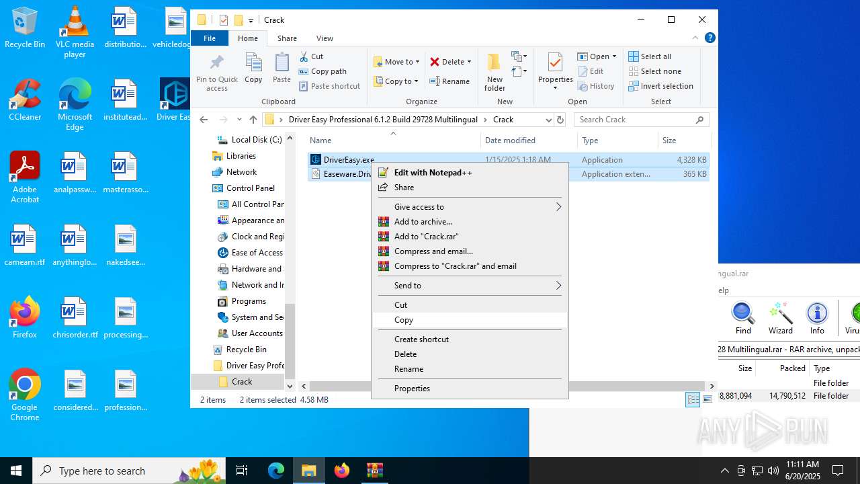Viewport: 860px width, 484px height.
Task: Choose Add to "Crack.rar" entry
Action: (470, 237)
